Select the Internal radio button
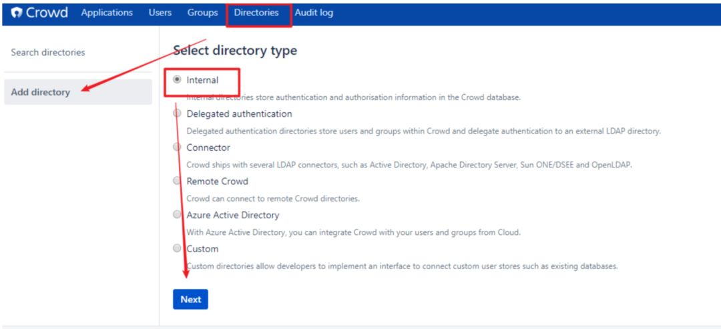Screen dimensions: 721x329 [177, 79]
